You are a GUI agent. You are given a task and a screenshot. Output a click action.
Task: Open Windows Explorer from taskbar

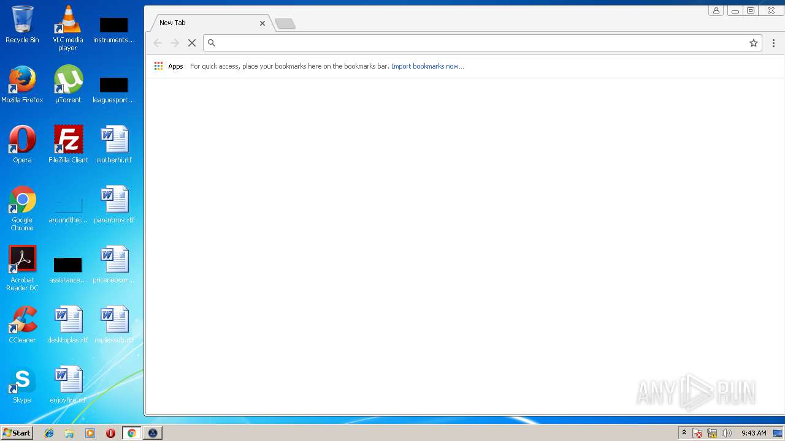(69, 433)
